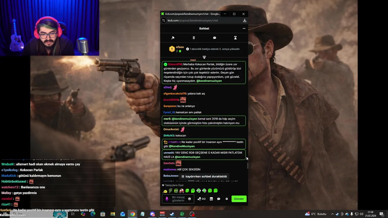This screenshot has width=388, height=218.
Task: Click username FyreX_Vi in chat
Action: click(x=169, y=112)
